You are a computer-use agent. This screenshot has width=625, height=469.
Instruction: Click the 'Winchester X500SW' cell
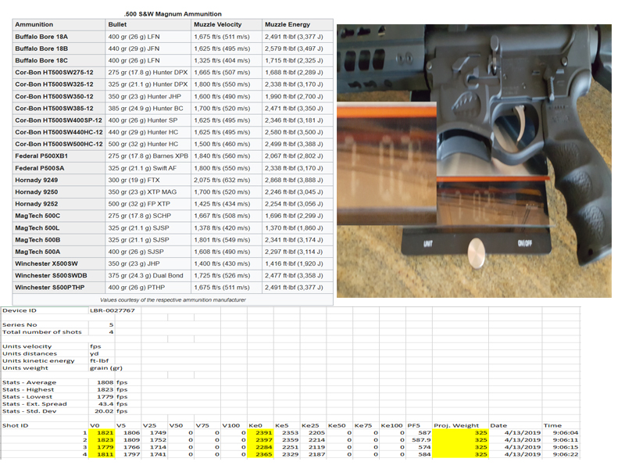tap(59, 263)
